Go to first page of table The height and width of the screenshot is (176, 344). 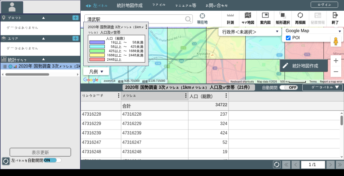pyautogui.click(x=286, y=165)
